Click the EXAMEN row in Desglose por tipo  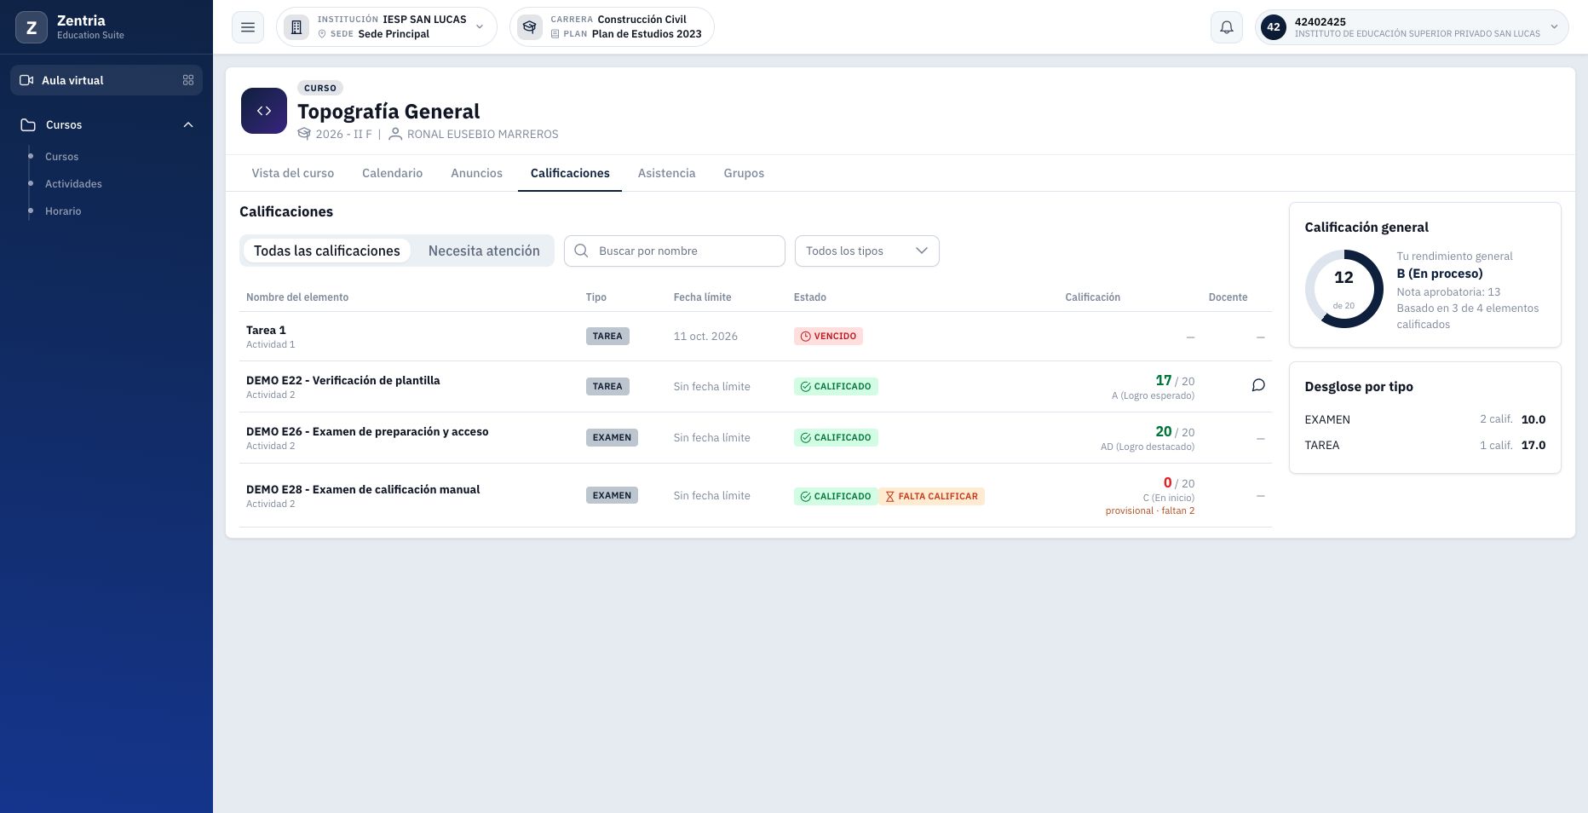tap(1424, 419)
